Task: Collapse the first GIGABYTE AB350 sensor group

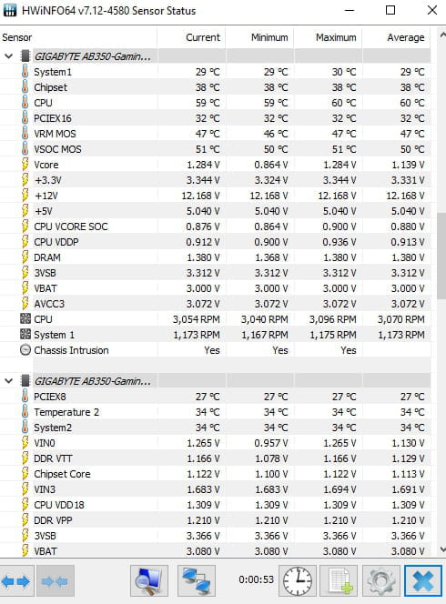Action: coord(8,56)
